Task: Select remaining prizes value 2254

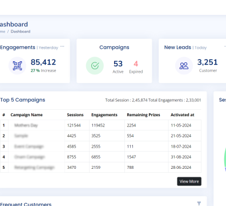Action: tap(131, 125)
